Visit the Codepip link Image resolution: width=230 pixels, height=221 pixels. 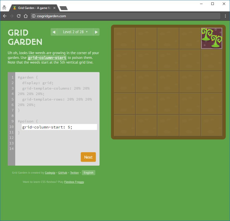tap(50, 173)
